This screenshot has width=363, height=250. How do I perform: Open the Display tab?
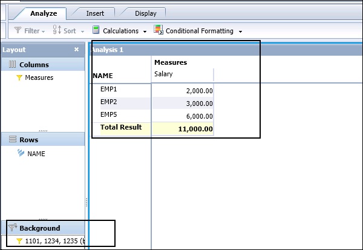pyautogui.click(x=146, y=13)
